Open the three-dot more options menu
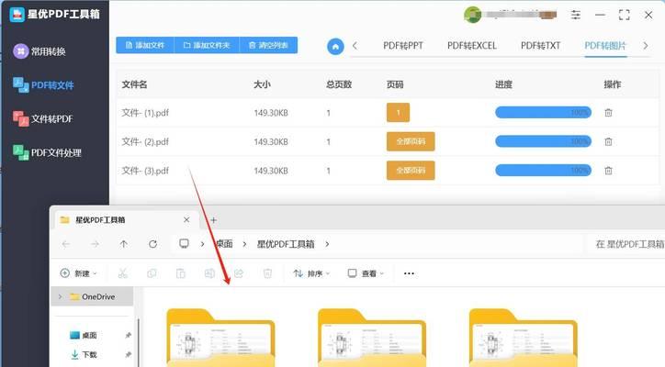This screenshot has width=665, height=367. click(409, 273)
